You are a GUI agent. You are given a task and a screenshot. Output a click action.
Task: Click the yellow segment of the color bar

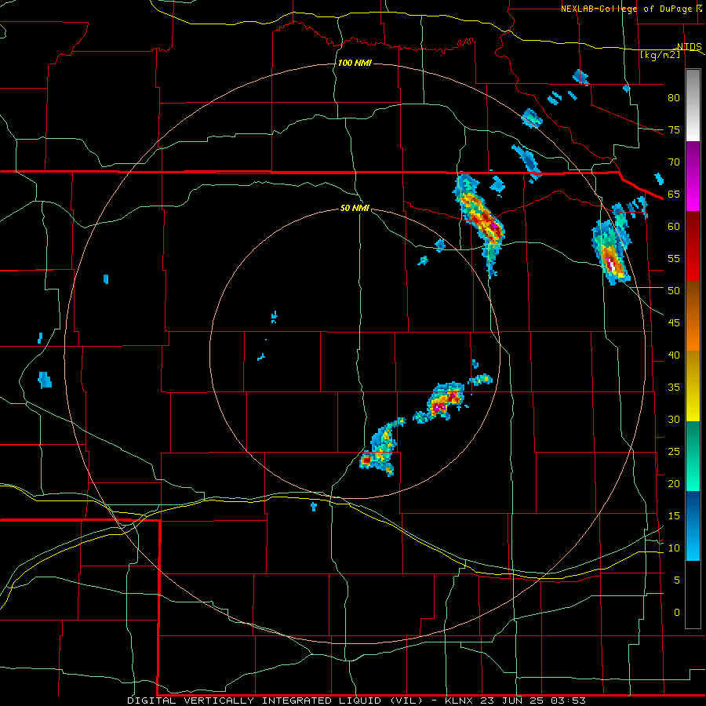[693, 386]
